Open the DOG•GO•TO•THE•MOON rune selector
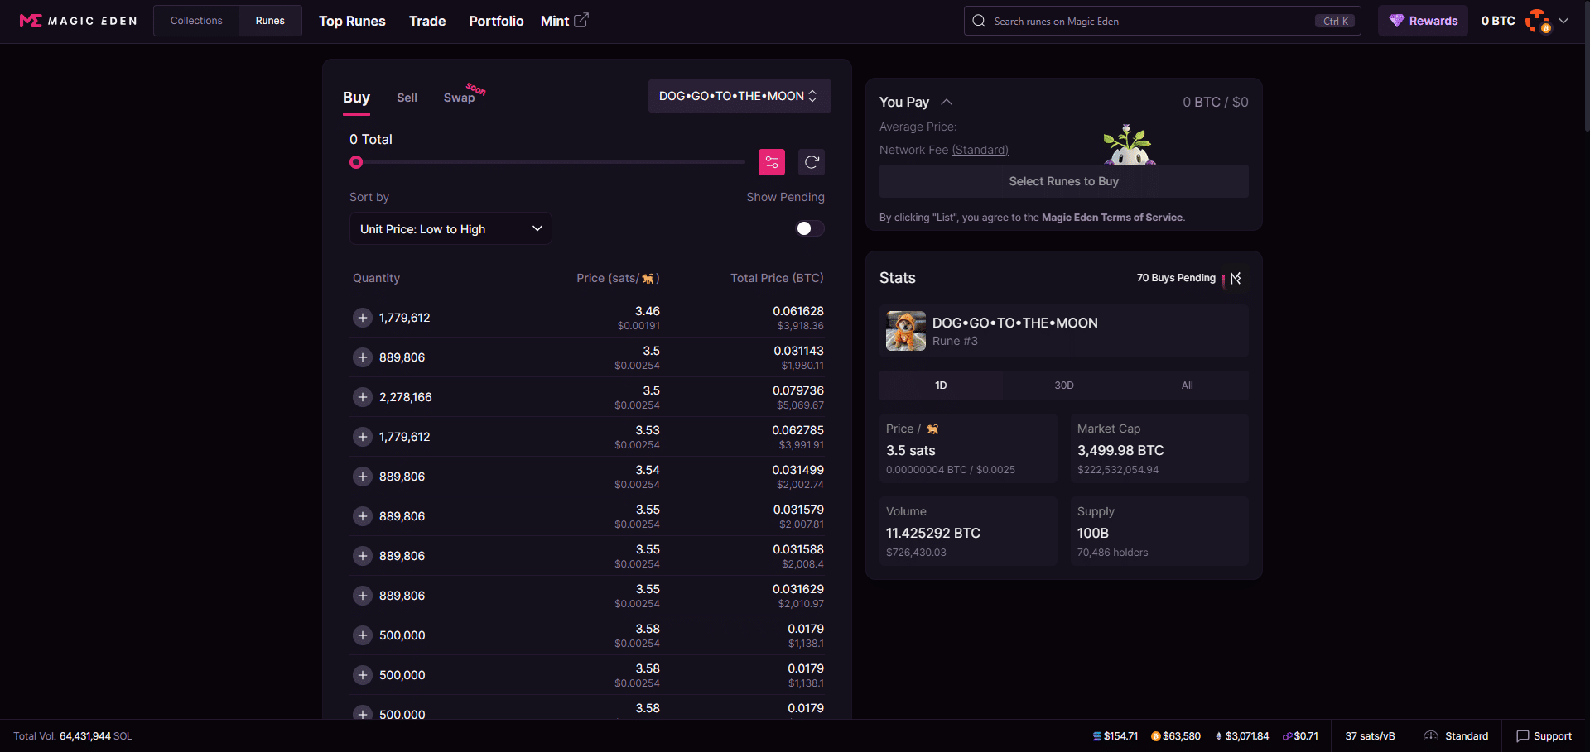 tap(740, 96)
